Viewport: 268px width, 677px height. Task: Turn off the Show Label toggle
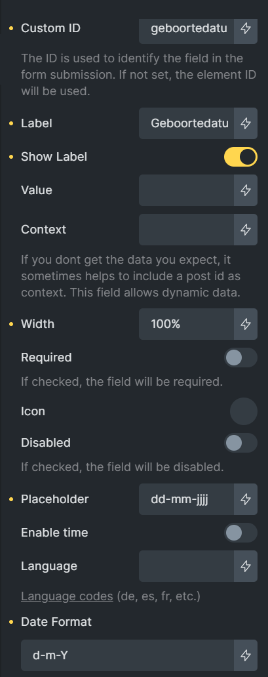[241, 157]
